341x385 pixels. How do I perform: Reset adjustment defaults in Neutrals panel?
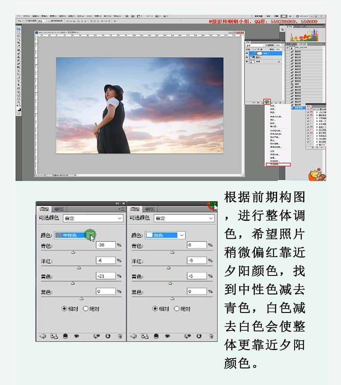[x=108, y=336]
